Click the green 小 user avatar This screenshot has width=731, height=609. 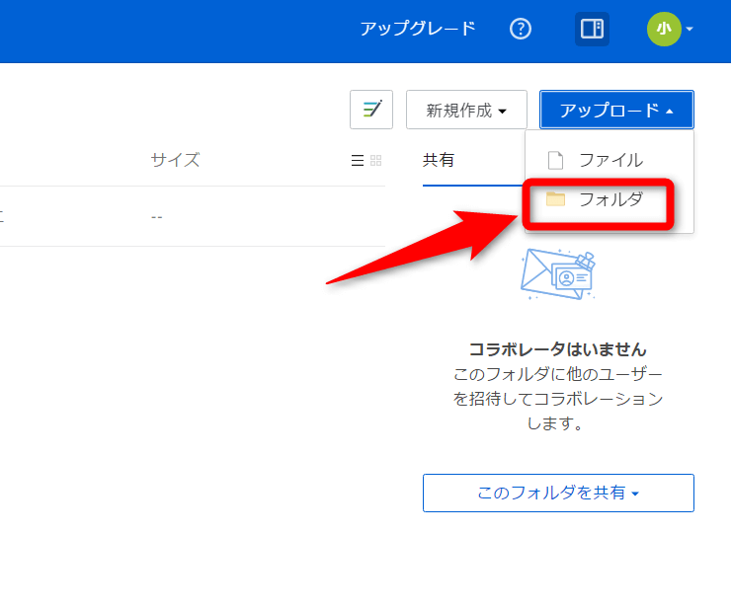(x=663, y=29)
